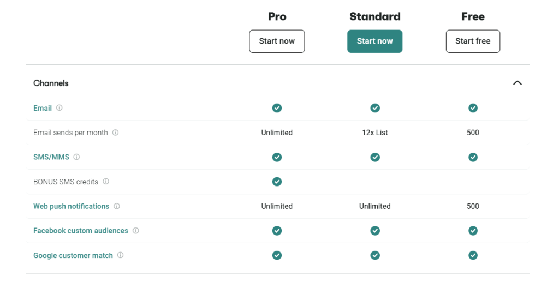The height and width of the screenshot is (282, 559).
Task: Open the Google customer match link
Action: pyautogui.click(x=73, y=255)
